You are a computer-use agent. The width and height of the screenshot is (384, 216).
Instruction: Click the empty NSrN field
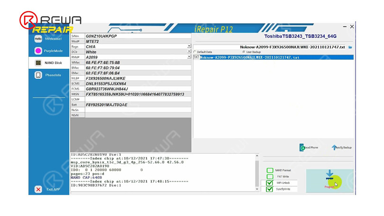[x=138, y=115]
